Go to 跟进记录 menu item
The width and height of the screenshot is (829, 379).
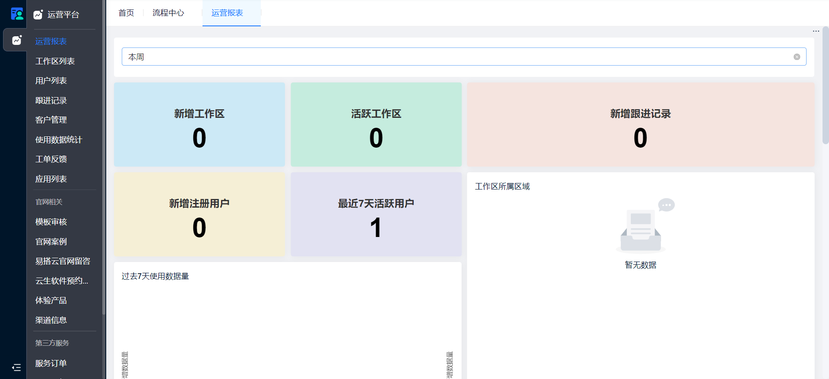click(x=51, y=101)
